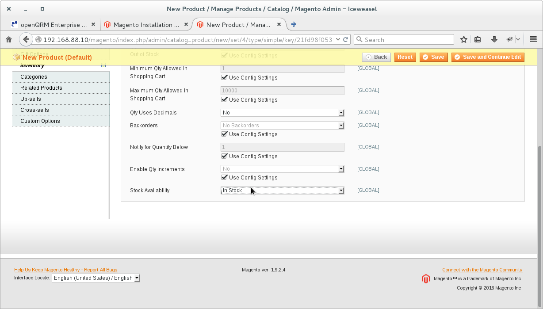Click the Maximum Qty Allowed input field
This screenshot has width=543, height=309.
tap(283, 91)
